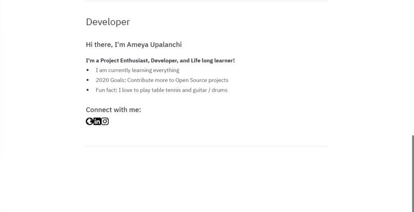Screen dimensions: 414x212
Task: Click the "Hi there, I'm Ameya Upalanchi" heading
Action: click(x=134, y=44)
